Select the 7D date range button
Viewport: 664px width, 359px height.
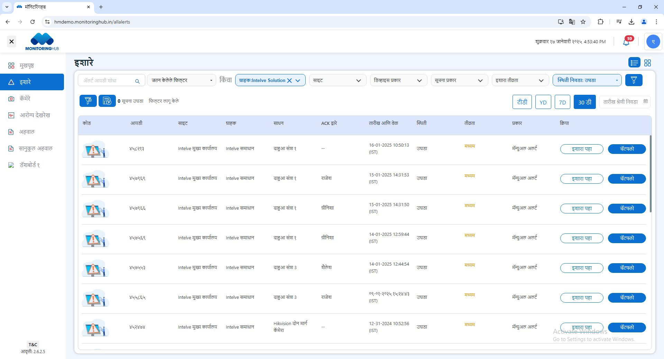(x=562, y=102)
